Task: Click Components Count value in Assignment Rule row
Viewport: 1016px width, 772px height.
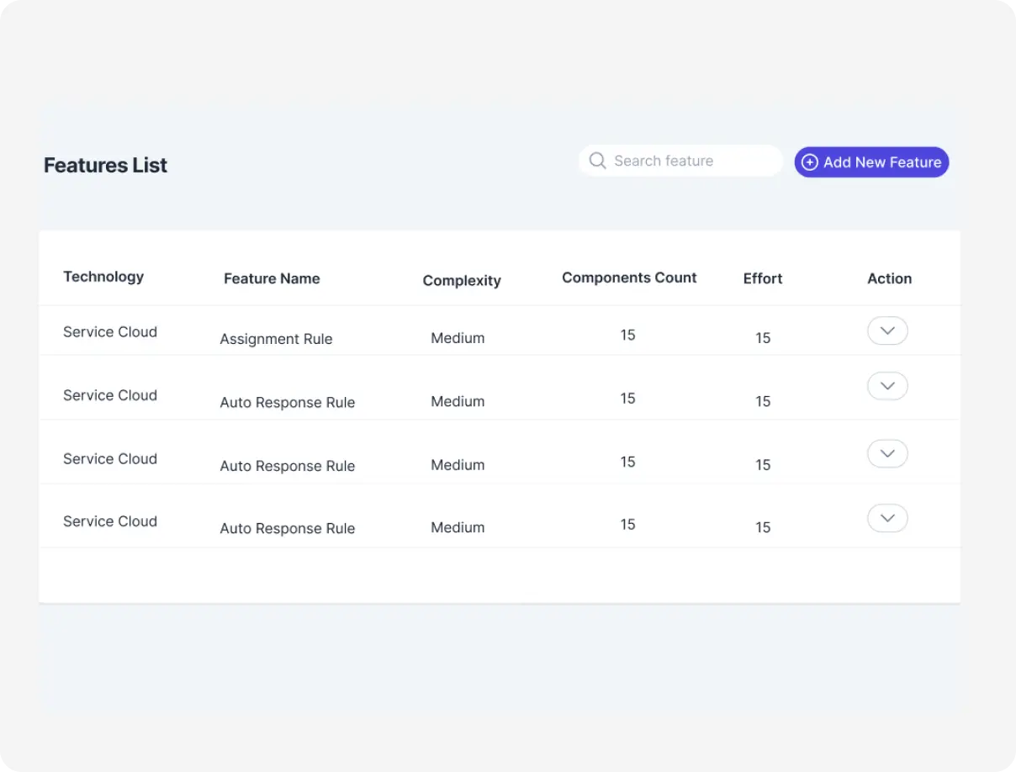Action: (x=627, y=335)
